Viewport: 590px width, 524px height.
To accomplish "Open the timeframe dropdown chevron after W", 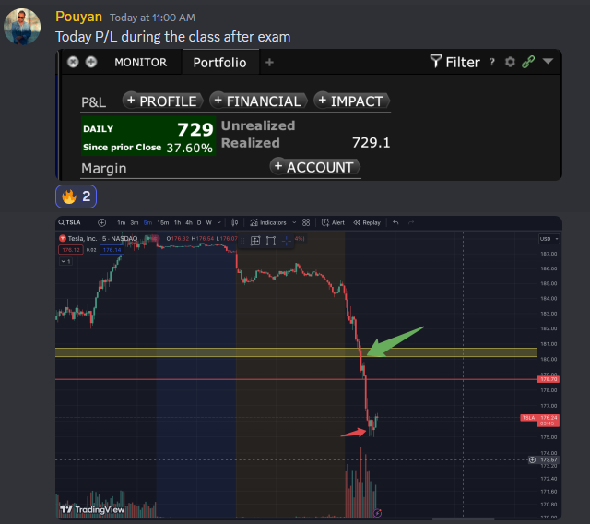I will (x=219, y=223).
